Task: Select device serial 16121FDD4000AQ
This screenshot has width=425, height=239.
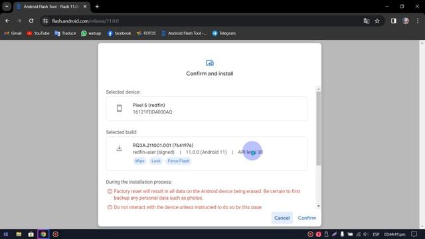Action: tap(152, 112)
